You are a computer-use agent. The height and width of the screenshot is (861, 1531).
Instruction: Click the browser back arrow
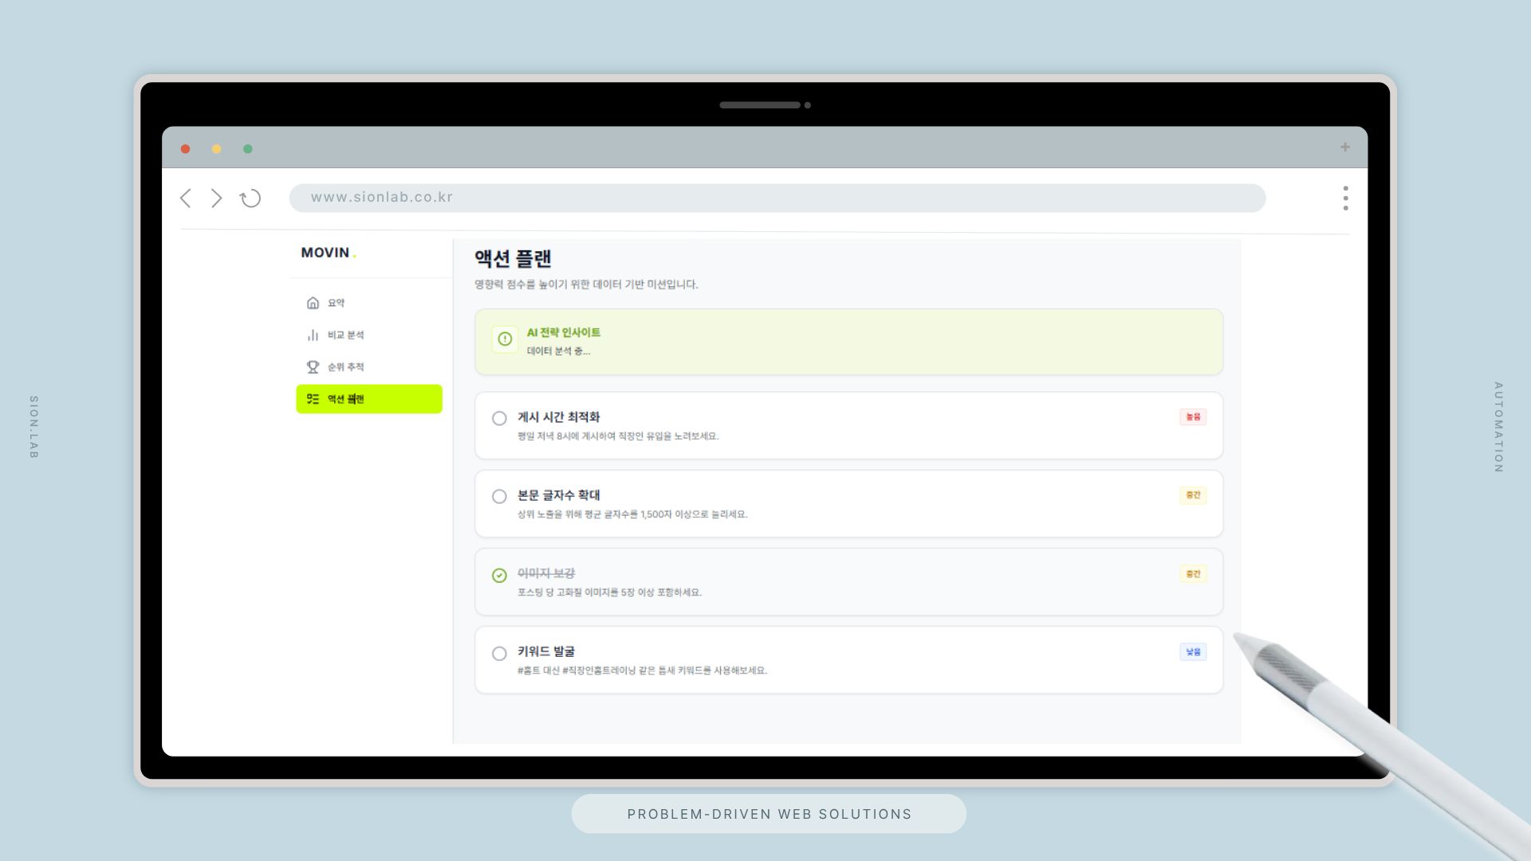186,199
